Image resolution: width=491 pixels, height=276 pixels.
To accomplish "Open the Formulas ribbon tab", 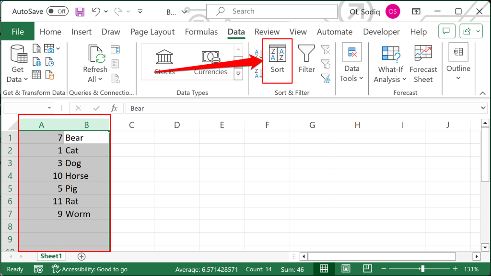I will 201,32.
